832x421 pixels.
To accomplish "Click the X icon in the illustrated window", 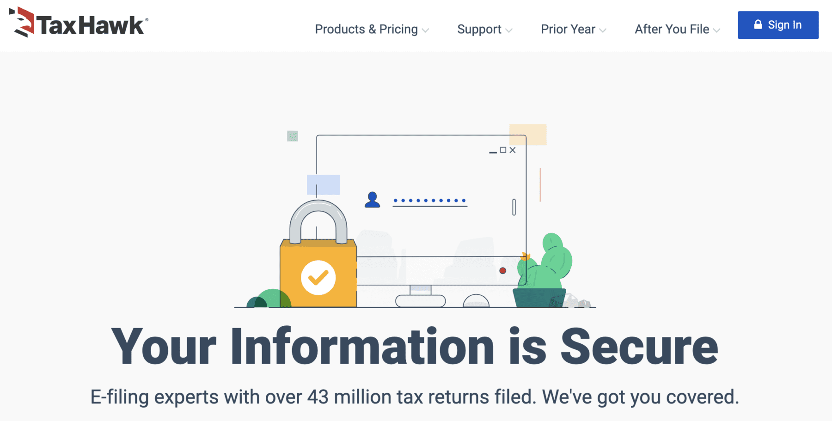I will (513, 150).
